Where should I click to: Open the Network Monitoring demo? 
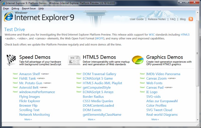(34, 114)
